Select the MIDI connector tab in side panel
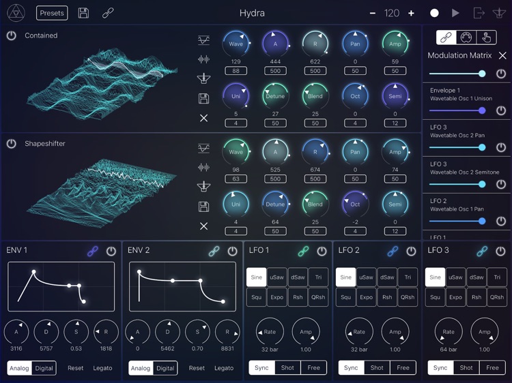This screenshot has height=383, width=512. (466, 37)
